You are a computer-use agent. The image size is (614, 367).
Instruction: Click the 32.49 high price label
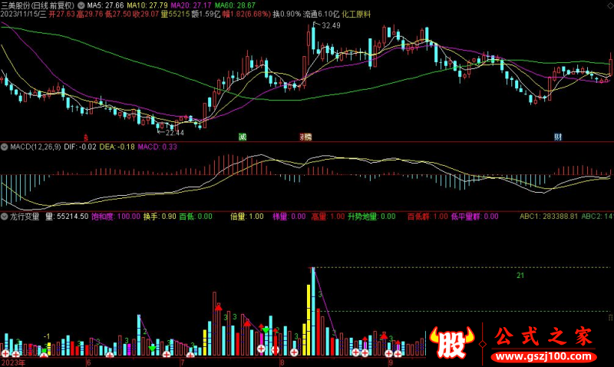(x=331, y=25)
